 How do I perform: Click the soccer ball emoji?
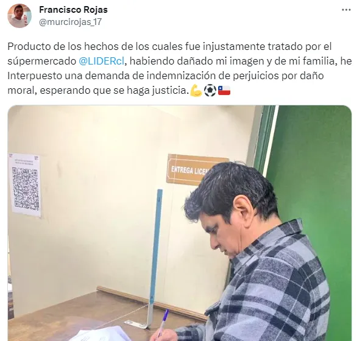click(x=210, y=91)
